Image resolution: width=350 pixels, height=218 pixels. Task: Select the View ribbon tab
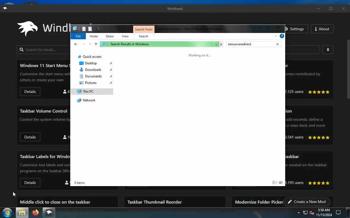pyautogui.click(x=125, y=36)
